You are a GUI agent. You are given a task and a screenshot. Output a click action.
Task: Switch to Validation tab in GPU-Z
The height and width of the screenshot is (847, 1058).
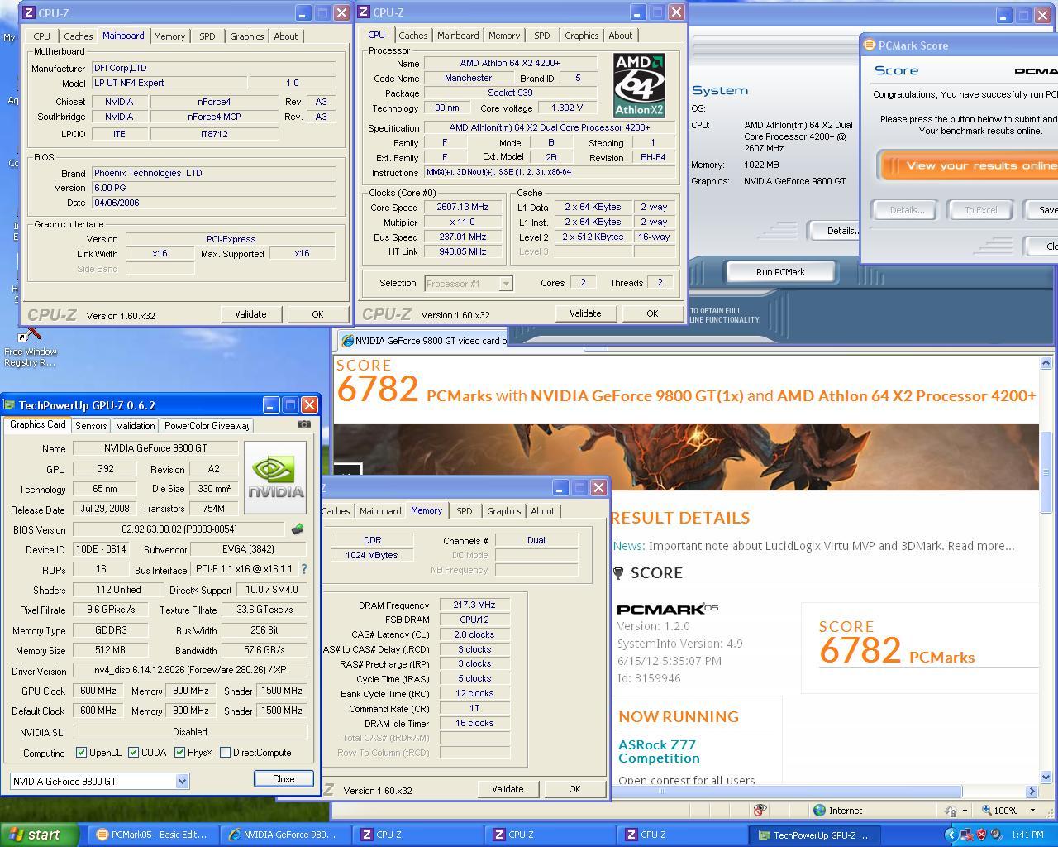click(x=135, y=426)
